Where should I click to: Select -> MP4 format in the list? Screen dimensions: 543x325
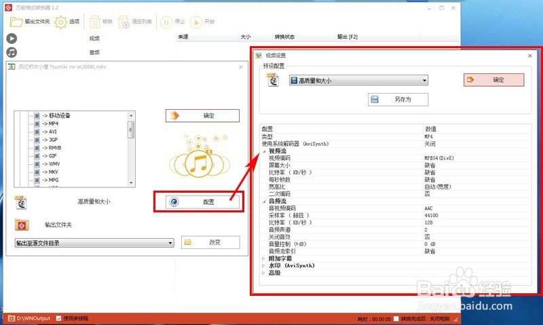50,123
